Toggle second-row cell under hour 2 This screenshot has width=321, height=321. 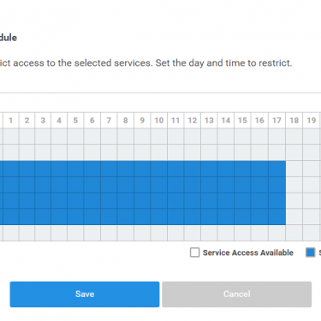tap(27, 152)
